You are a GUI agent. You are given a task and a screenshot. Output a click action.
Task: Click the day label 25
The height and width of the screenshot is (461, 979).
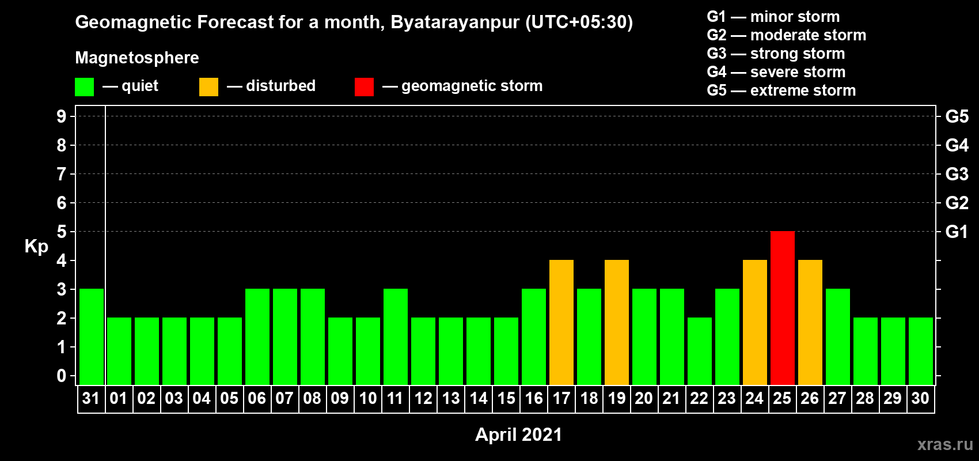(782, 398)
